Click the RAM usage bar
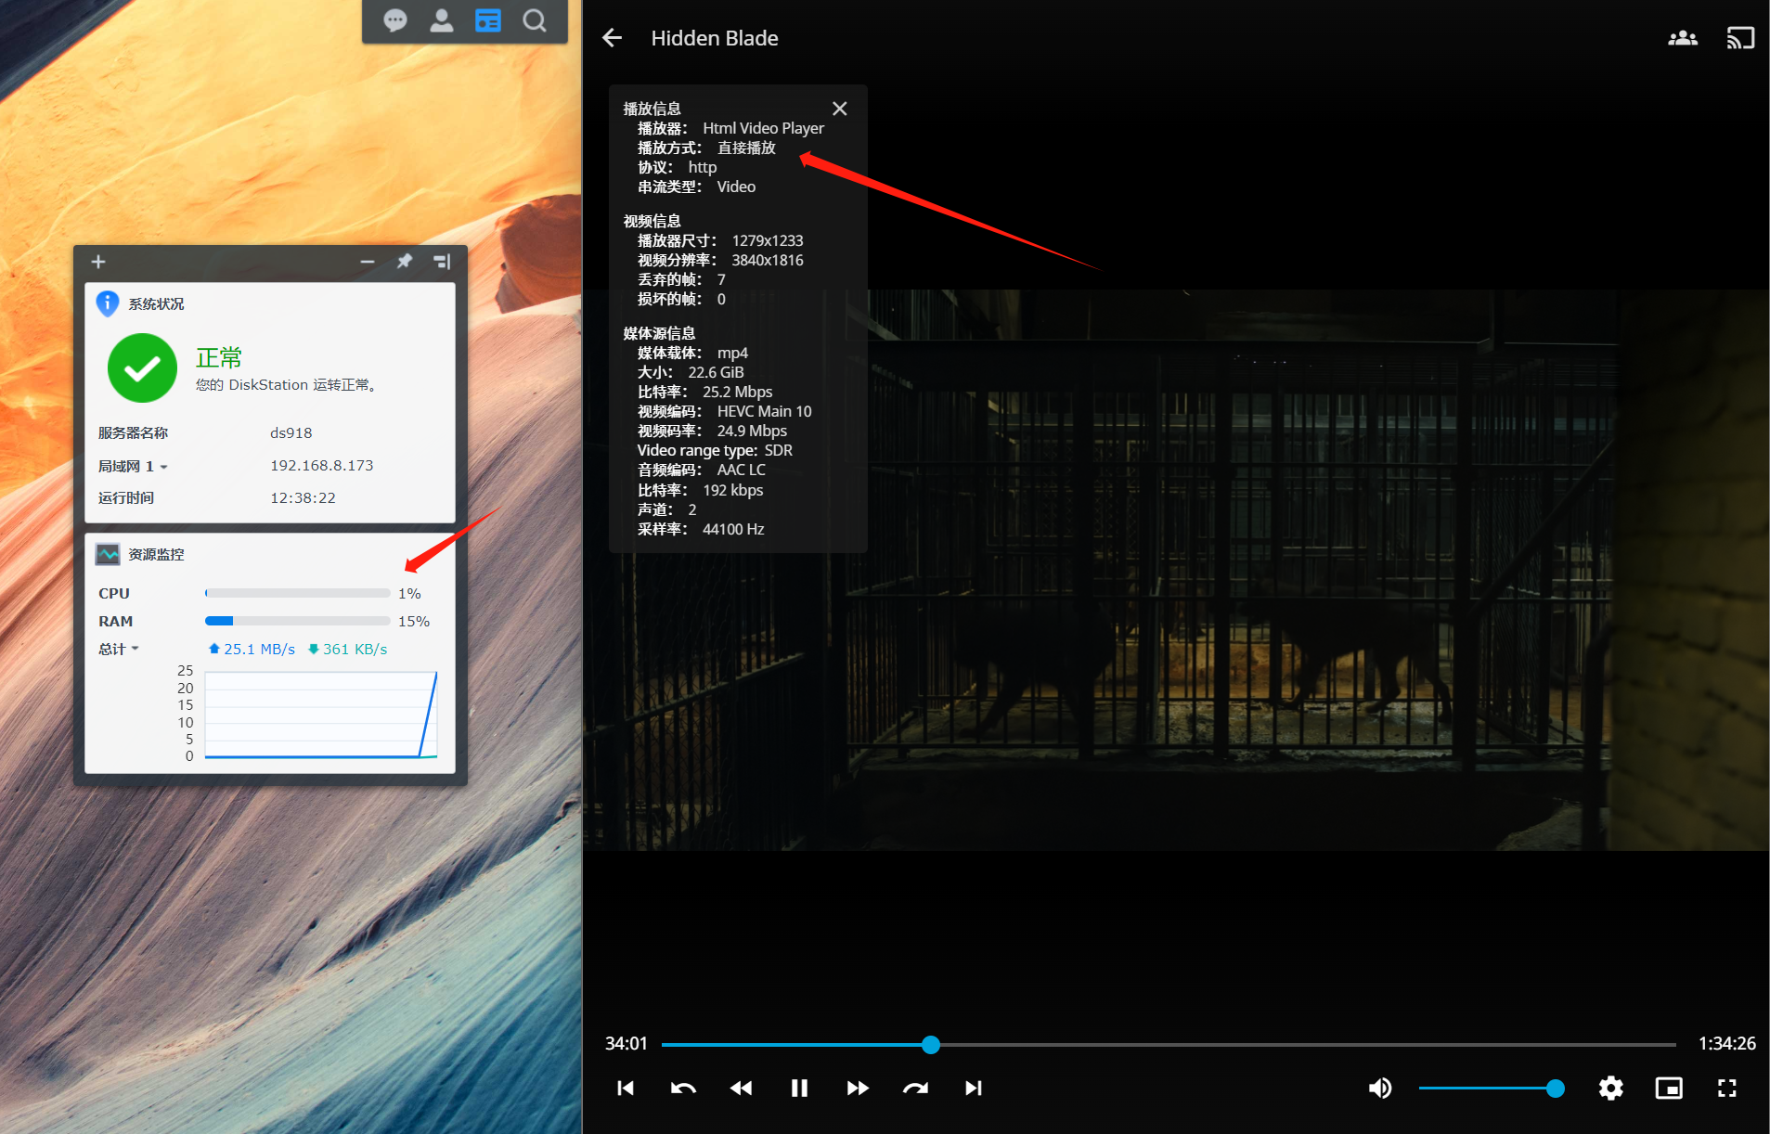 297,621
